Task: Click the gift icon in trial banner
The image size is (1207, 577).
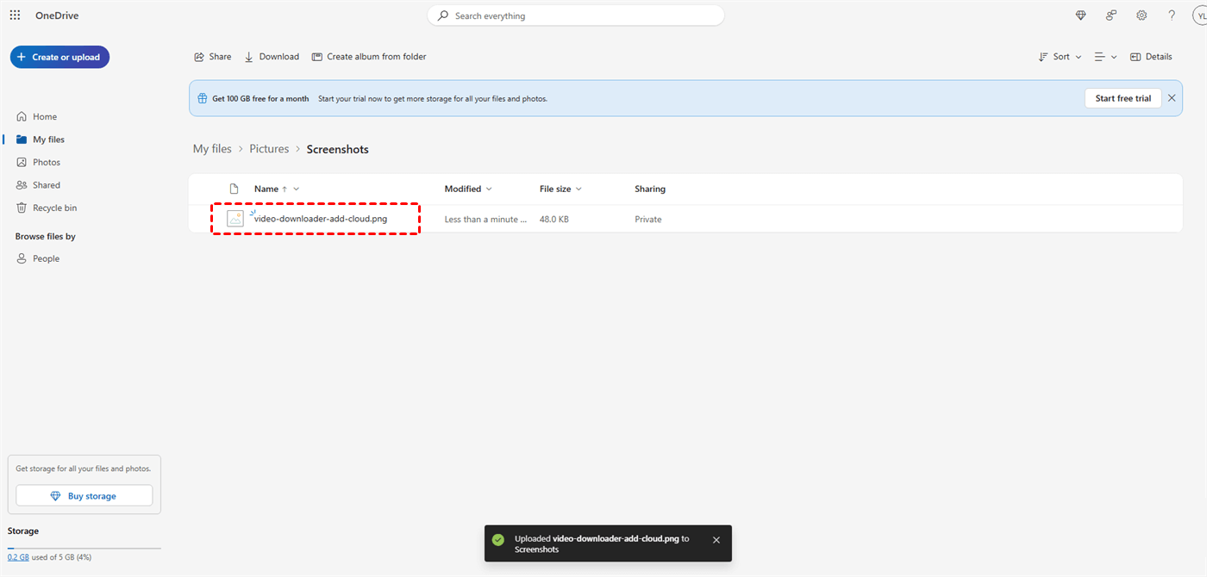Action: 203,98
